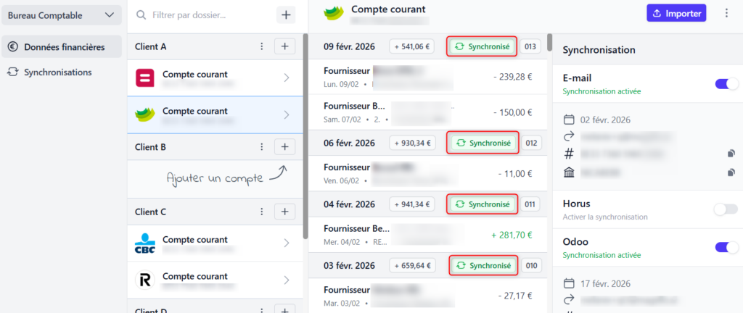Expand the CBC Compte courant chevron

tap(287, 243)
